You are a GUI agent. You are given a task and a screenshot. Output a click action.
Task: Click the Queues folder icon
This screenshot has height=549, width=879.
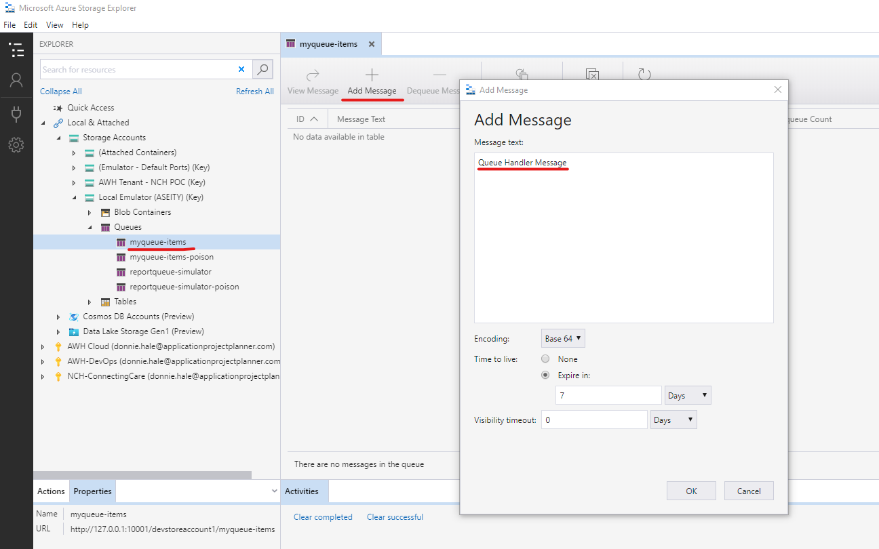pyautogui.click(x=105, y=227)
